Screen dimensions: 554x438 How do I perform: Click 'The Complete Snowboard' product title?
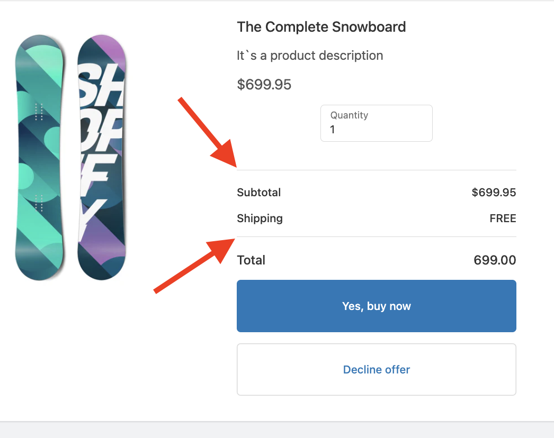pos(321,26)
